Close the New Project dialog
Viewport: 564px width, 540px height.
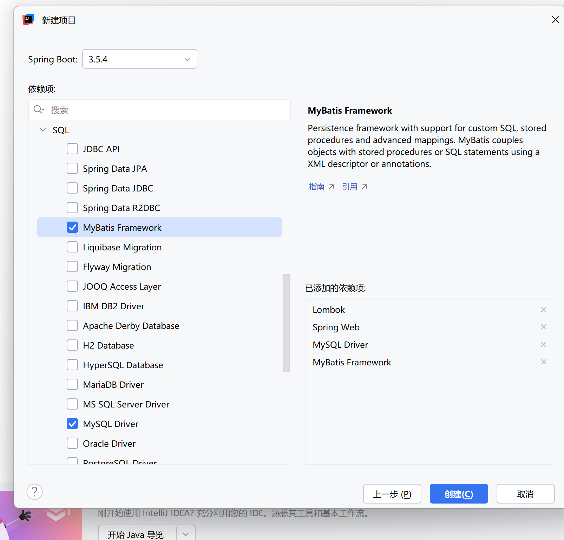555,20
